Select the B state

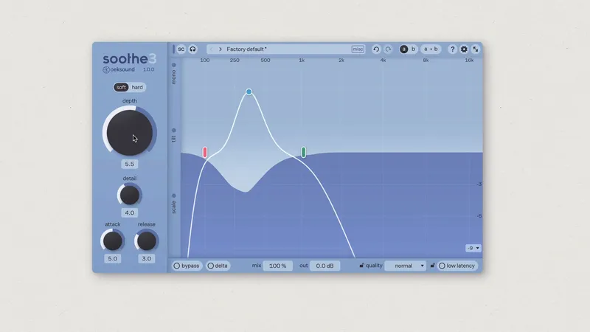(413, 49)
